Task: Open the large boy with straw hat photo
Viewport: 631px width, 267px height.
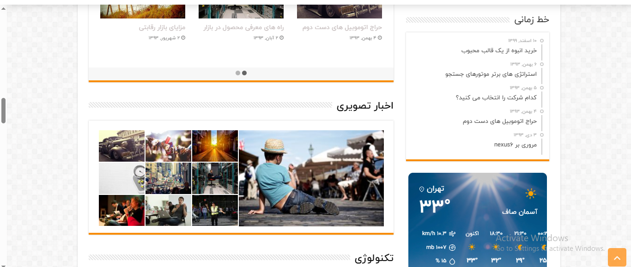Action: (x=311, y=178)
